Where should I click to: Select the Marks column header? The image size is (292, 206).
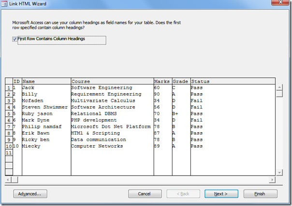pyautogui.click(x=163, y=82)
